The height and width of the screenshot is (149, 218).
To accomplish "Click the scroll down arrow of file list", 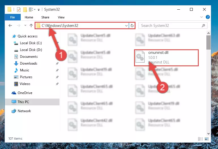I will click(x=208, y=134).
